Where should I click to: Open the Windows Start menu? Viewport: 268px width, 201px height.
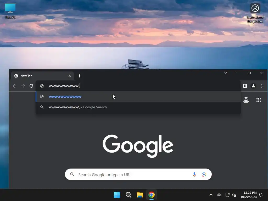coord(117,195)
